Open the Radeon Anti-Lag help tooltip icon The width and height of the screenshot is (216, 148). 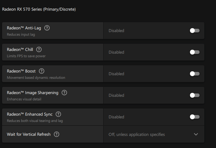47,28
